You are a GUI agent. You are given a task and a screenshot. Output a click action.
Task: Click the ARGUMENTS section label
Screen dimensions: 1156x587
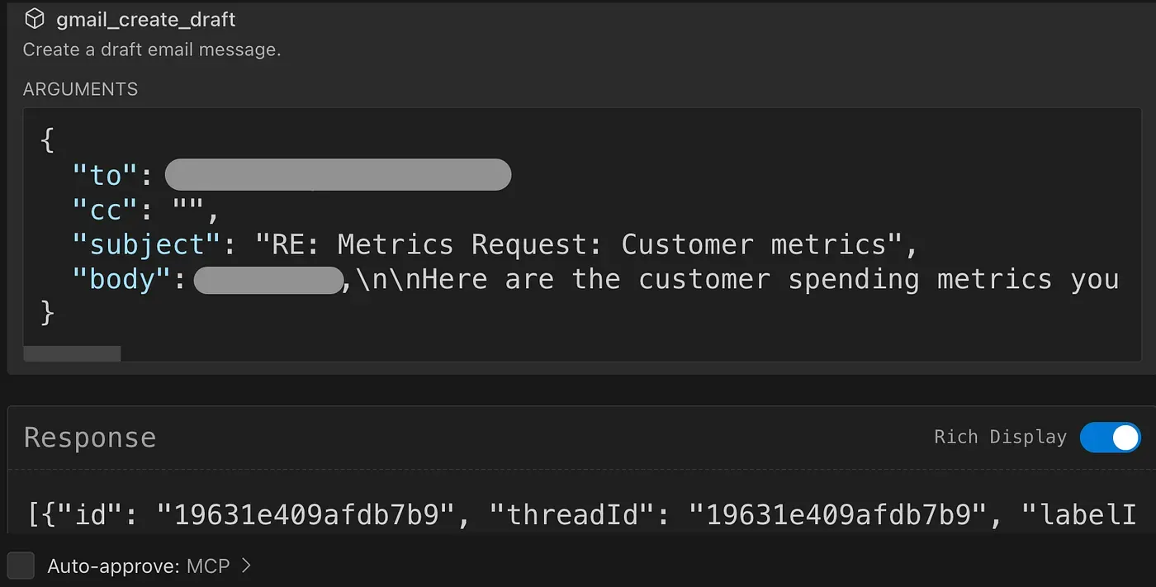80,89
